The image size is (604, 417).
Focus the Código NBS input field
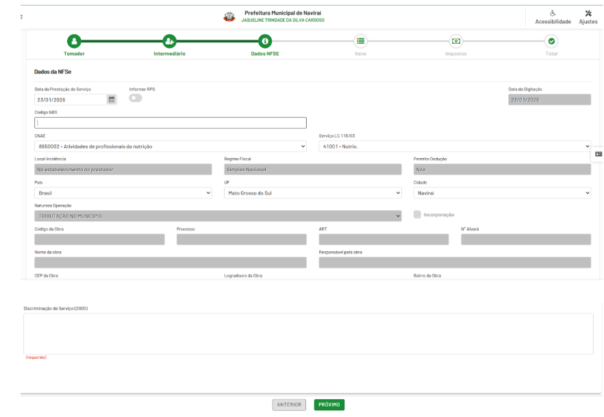click(x=170, y=123)
